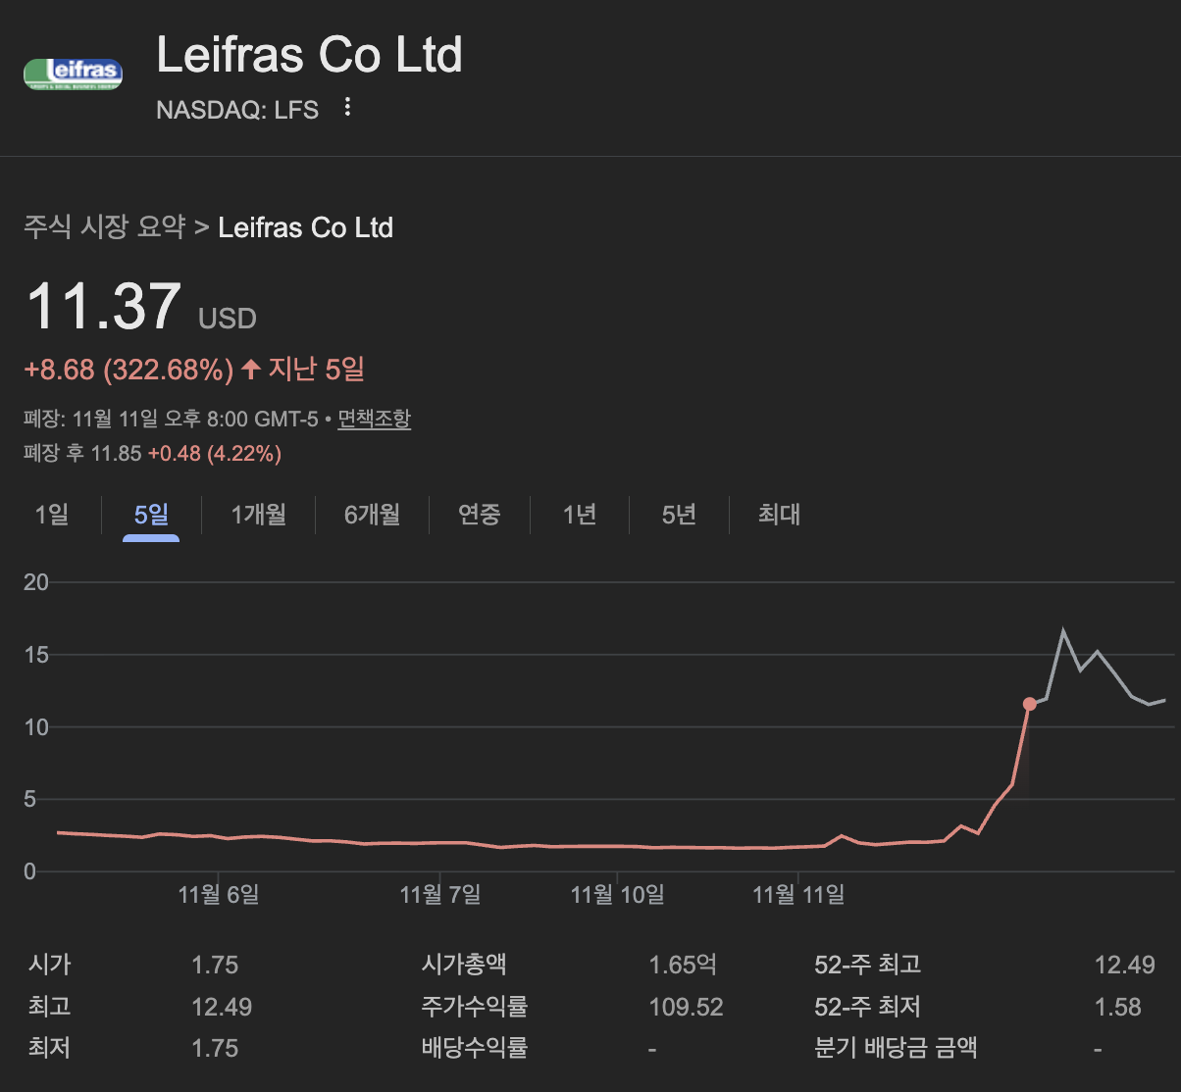Select the 1일 time range tab
Image resolution: width=1181 pixels, height=1092 pixels.
[52, 514]
